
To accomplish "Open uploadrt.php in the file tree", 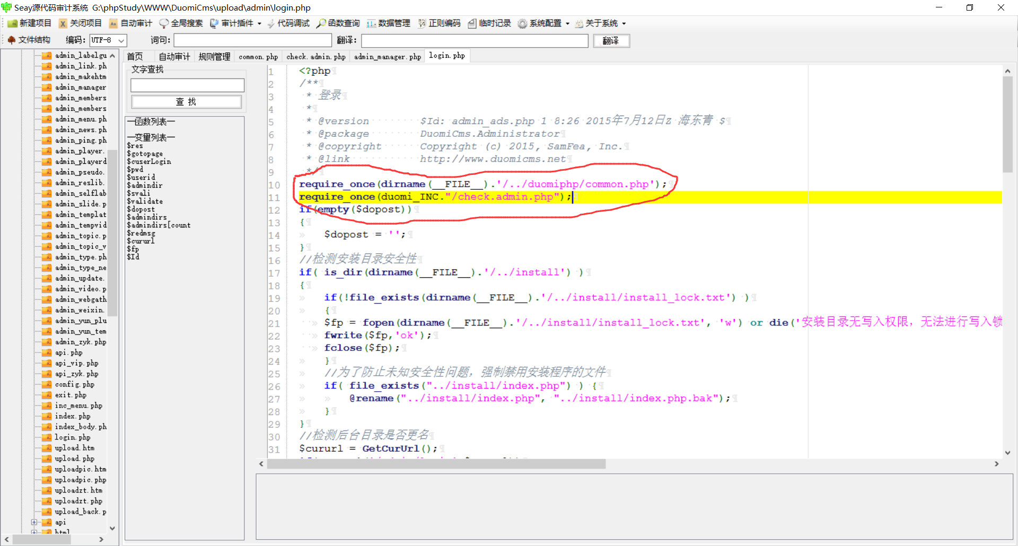I will coord(78,501).
